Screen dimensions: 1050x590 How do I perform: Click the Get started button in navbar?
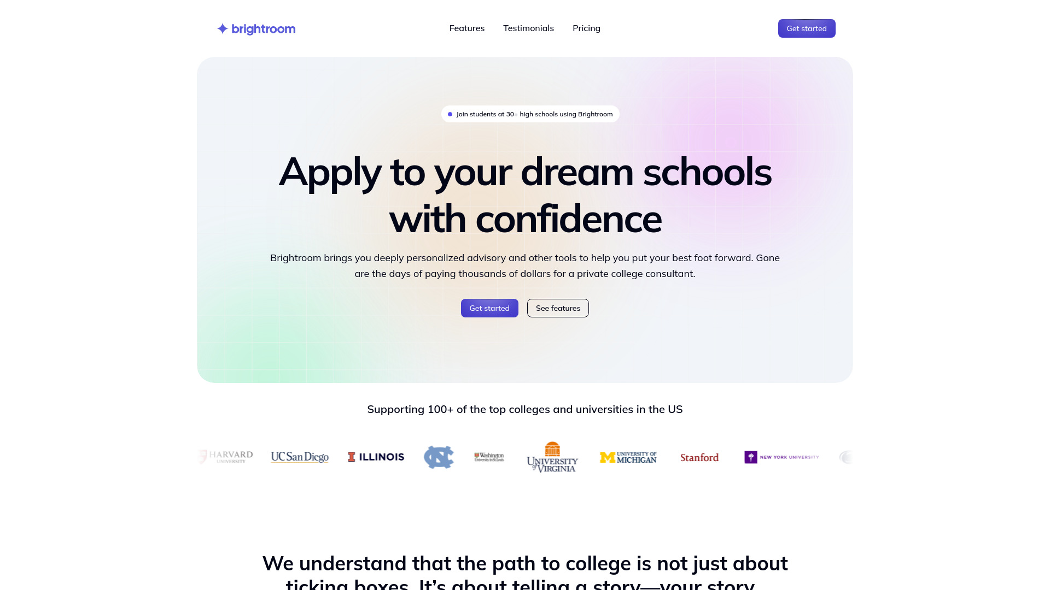click(x=807, y=28)
